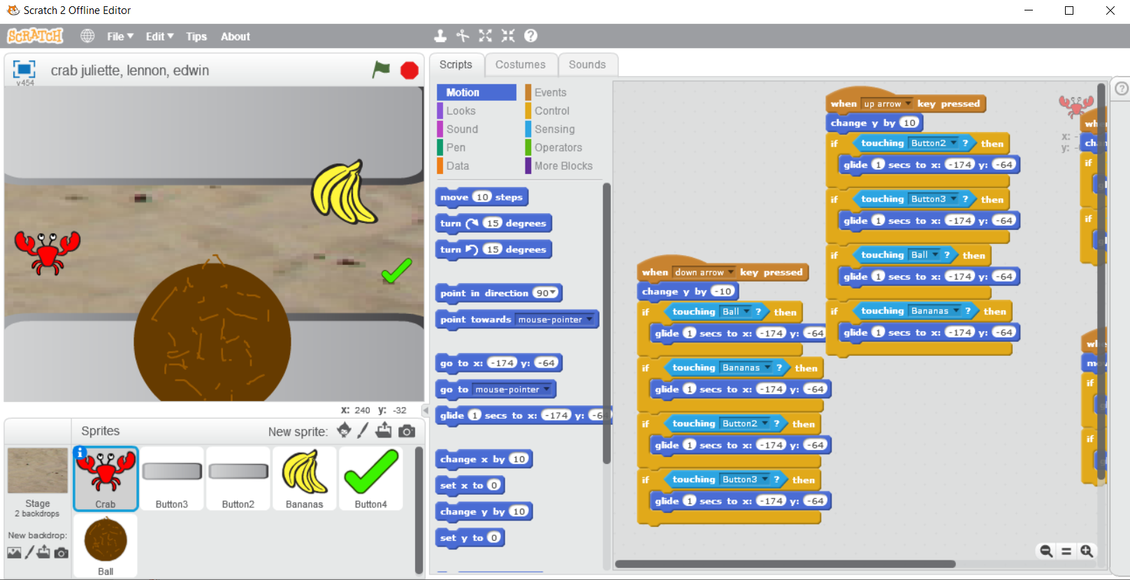Click the green flag to start project
Viewport: 1130px width, 580px height.
pyautogui.click(x=381, y=69)
